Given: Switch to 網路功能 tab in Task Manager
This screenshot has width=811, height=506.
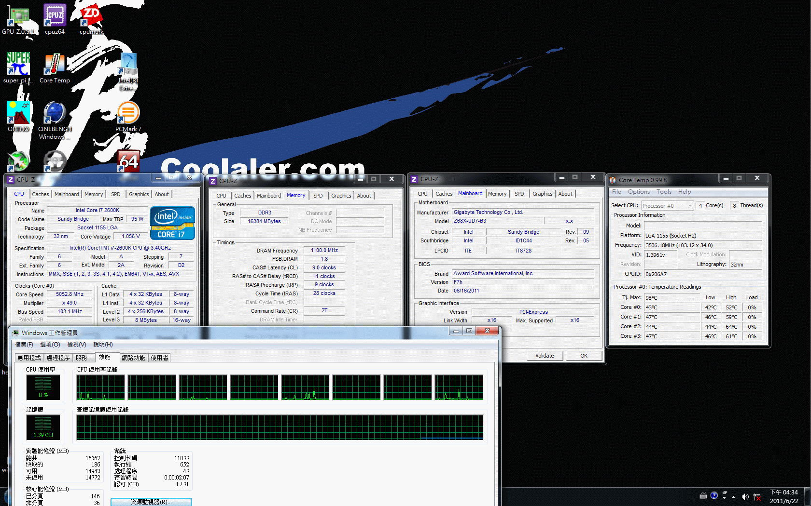Looking at the screenshot, I should (133, 358).
